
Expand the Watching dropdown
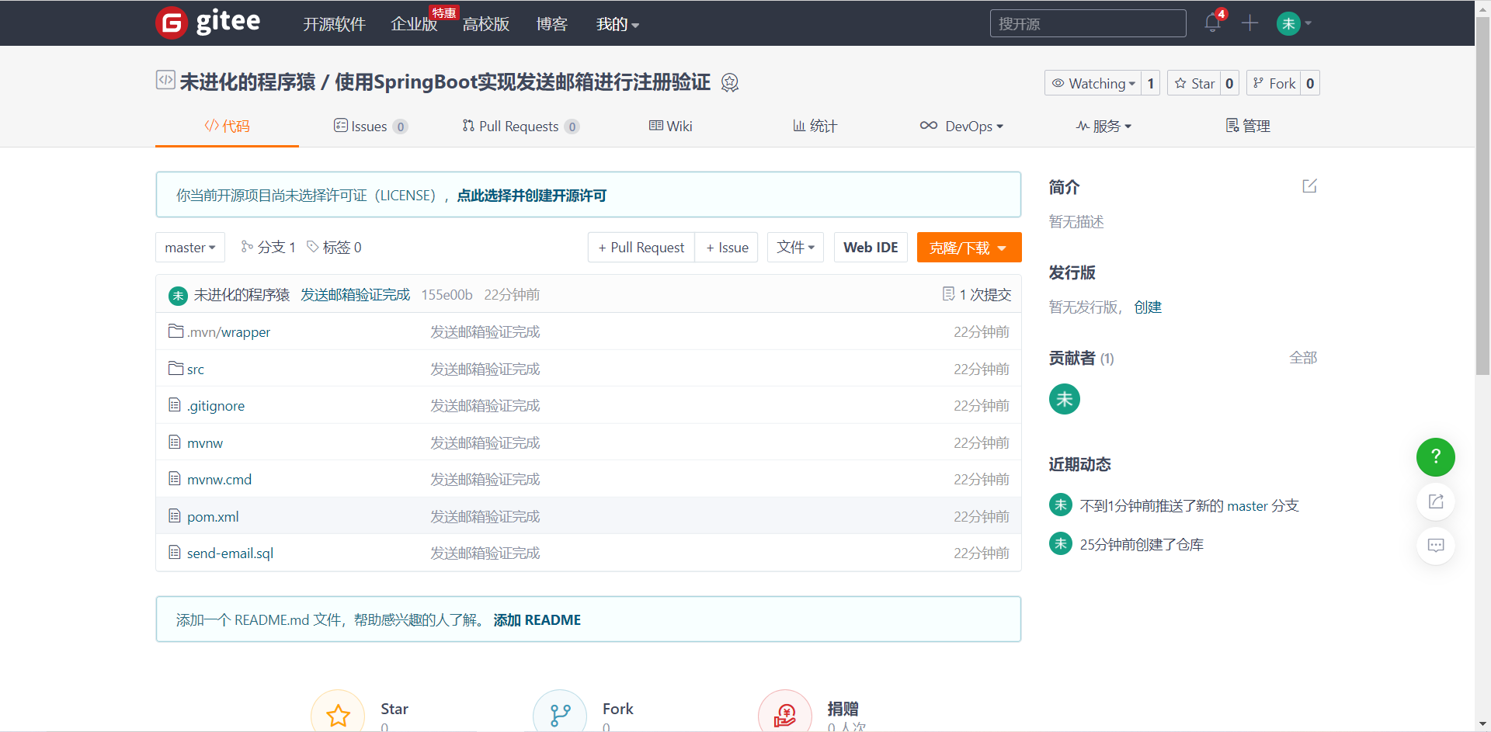(1093, 83)
